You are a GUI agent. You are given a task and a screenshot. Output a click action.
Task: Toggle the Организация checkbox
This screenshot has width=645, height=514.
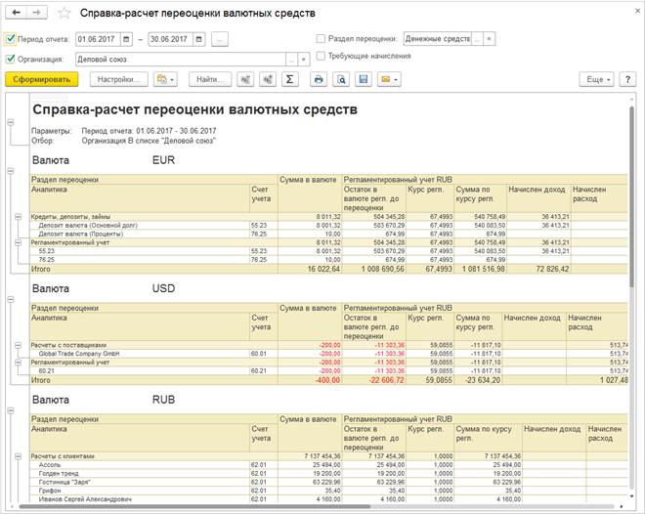tap(11, 60)
